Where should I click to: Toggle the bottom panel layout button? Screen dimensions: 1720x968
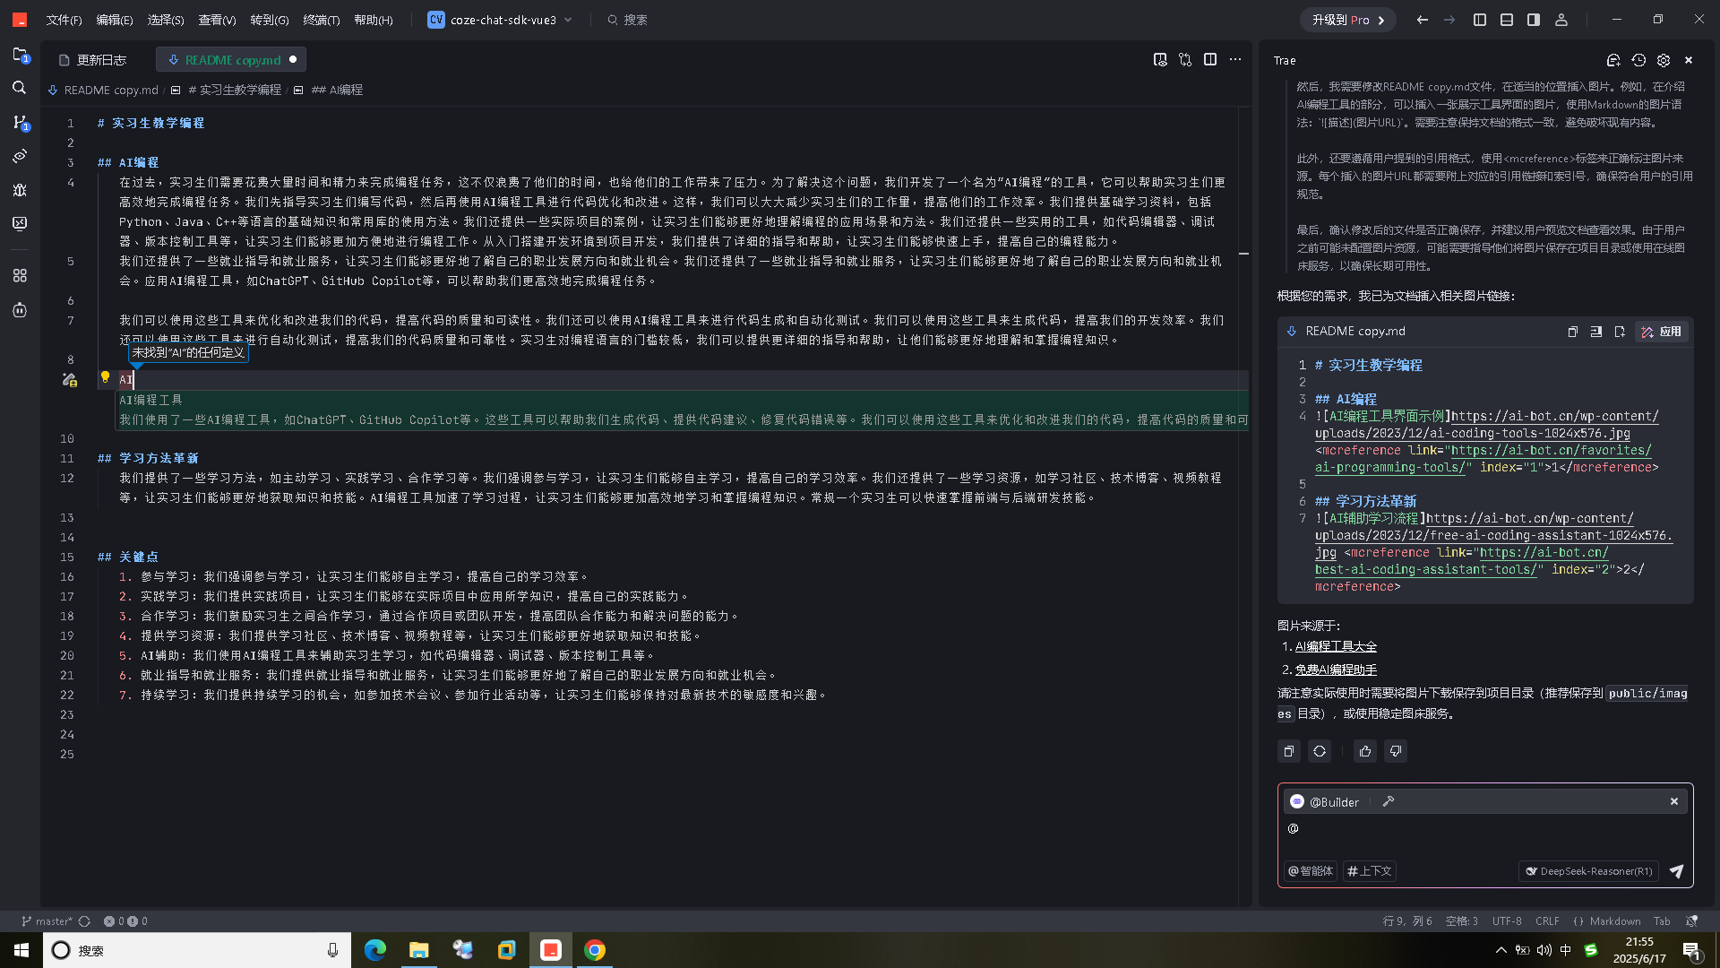coord(1507,20)
